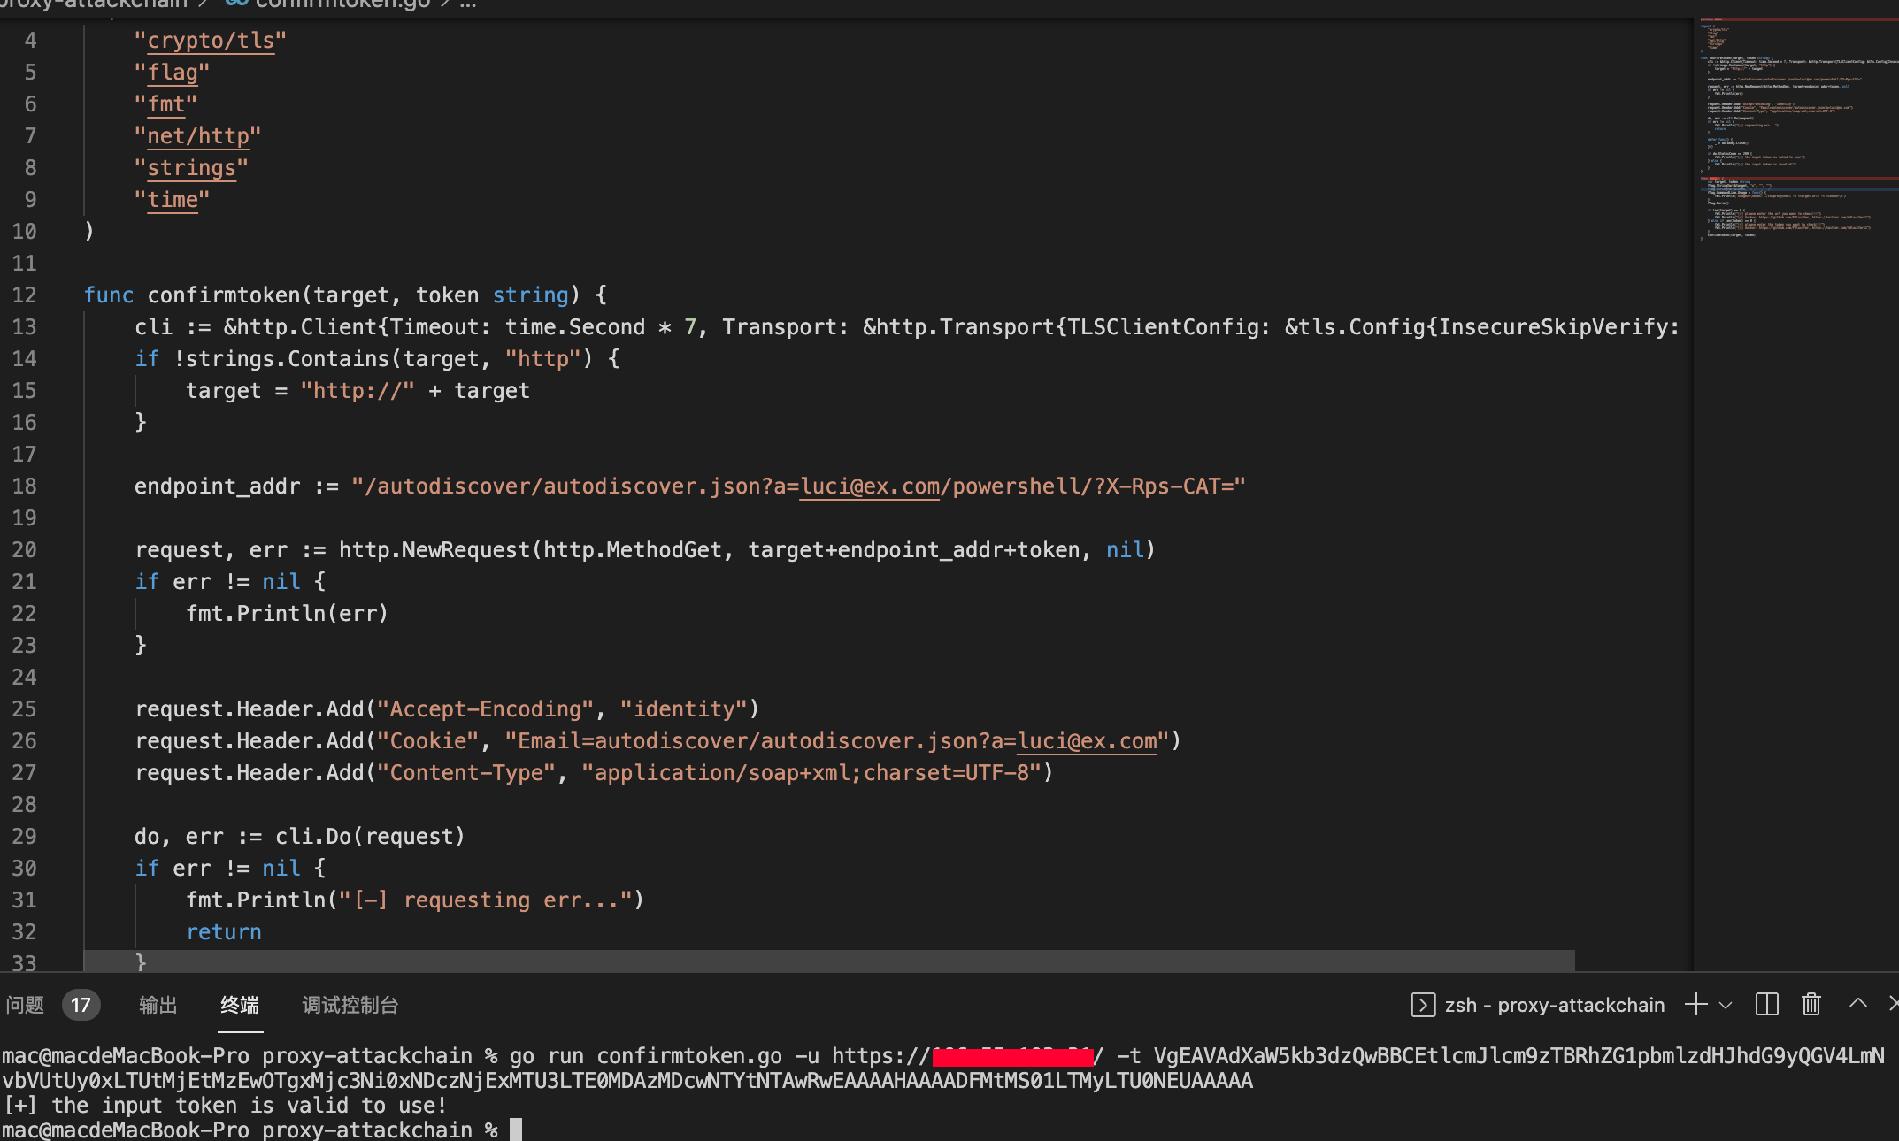Switch to the 输出 output tab
Viewport: 1899px width, 1141px height.
pyautogui.click(x=158, y=1005)
